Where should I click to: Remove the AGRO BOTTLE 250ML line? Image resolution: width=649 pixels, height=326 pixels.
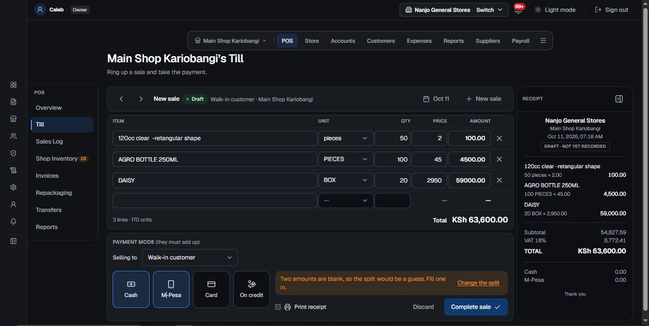(499, 159)
